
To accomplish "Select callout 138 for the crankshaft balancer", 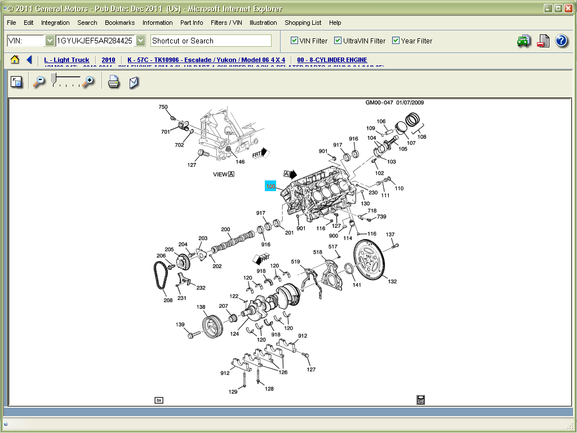I will [x=201, y=307].
